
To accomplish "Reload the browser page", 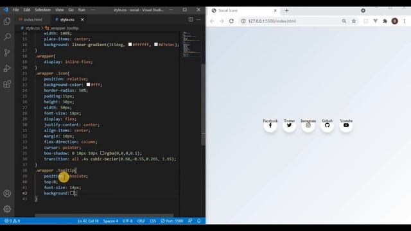I will point(231,21).
